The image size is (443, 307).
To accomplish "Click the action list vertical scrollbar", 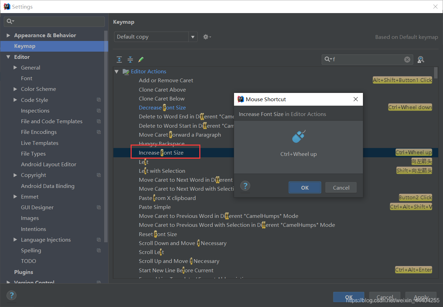I will point(436,73).
